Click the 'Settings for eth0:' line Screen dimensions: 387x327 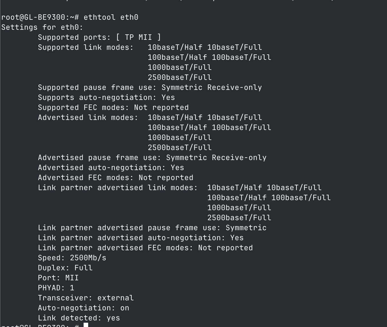(42, 27)
